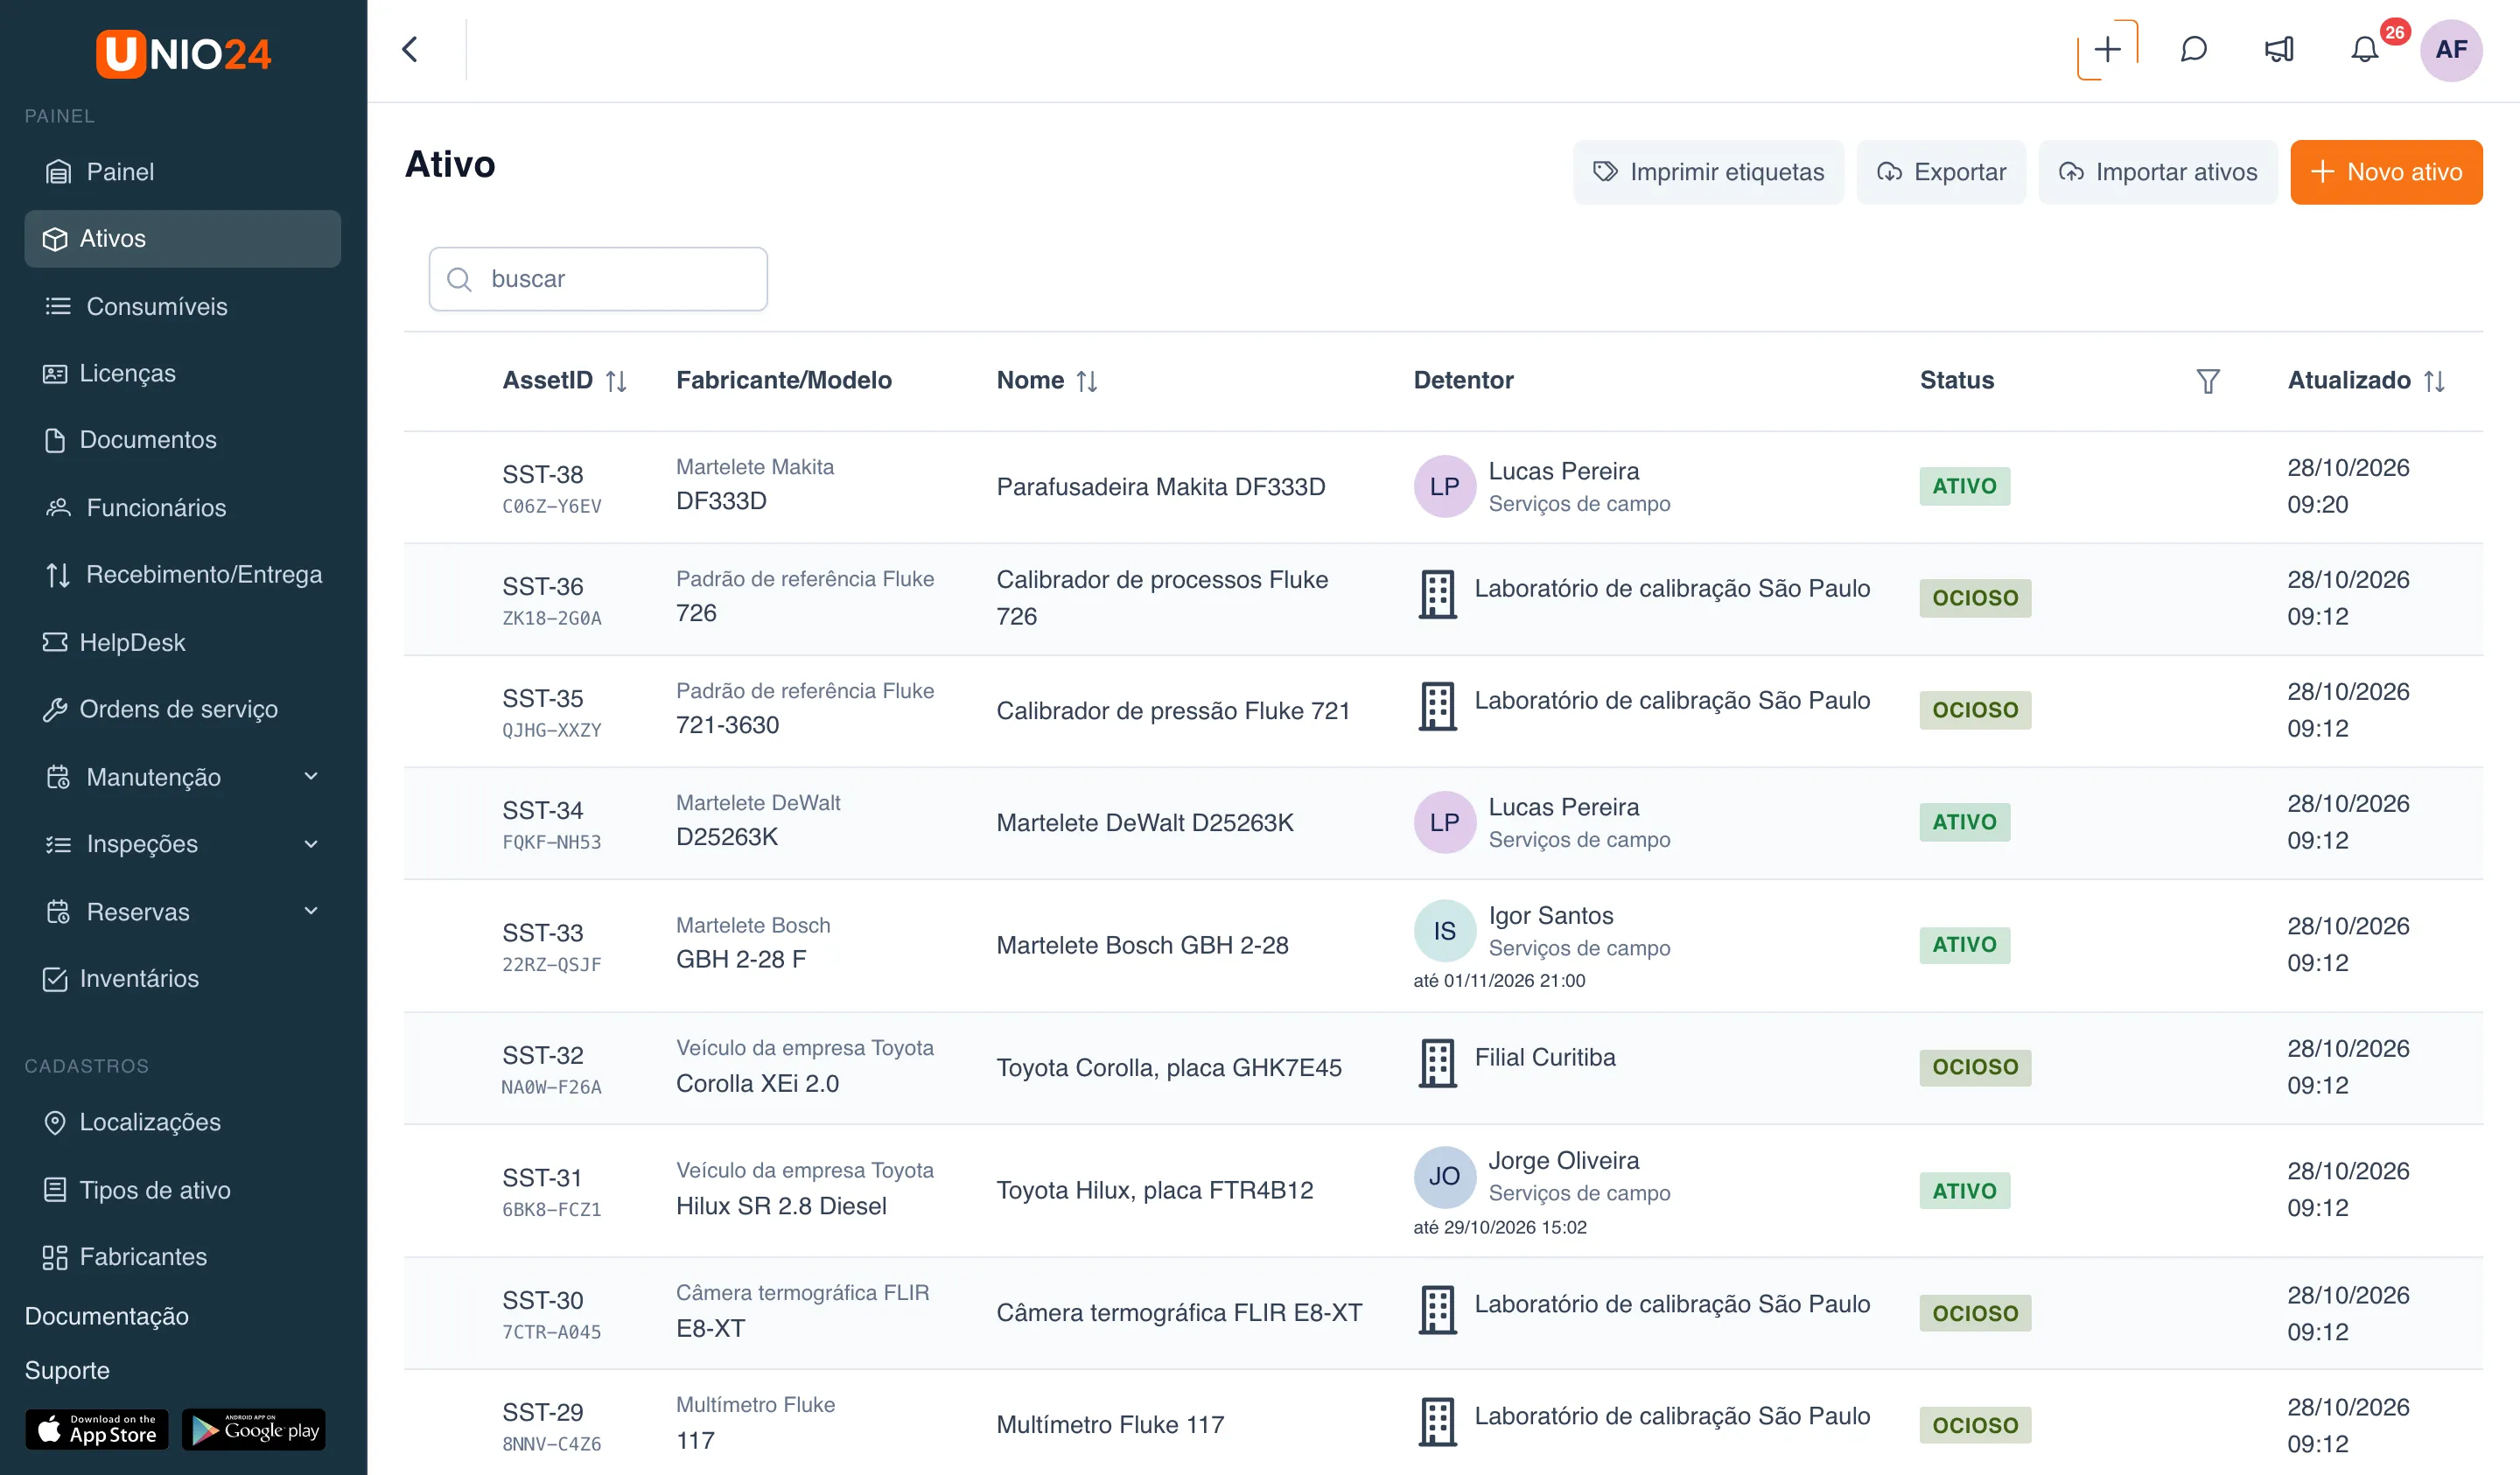This screenshot has width=2520, height=1475.
Task: Click the Exportar button
Action: pyautogui.click(x=1941, y=172)
